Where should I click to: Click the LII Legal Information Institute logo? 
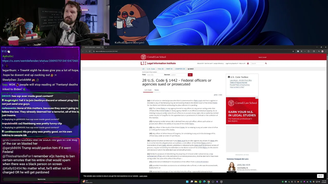(158, 63)
